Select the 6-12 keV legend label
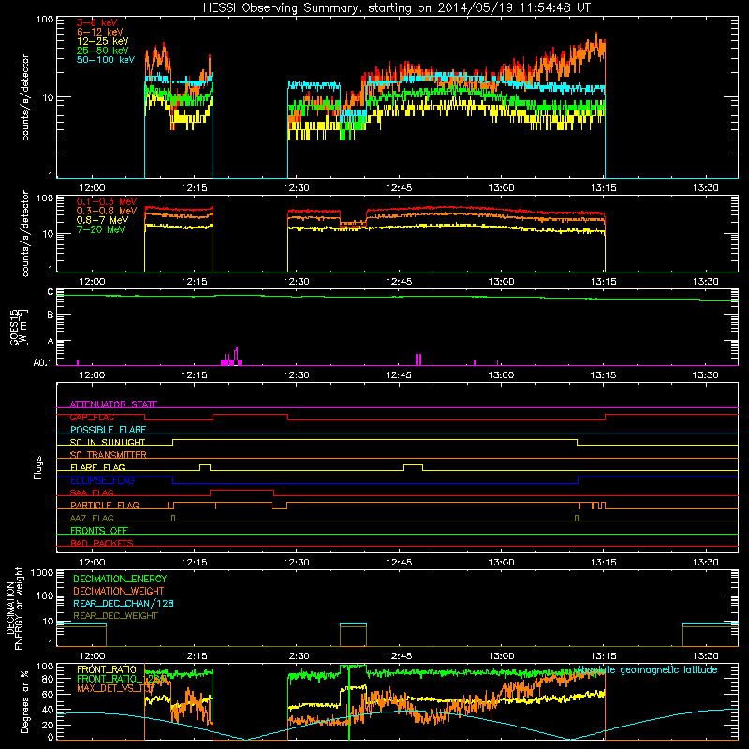This screenshot has height=749, width=749. click(x=100, y=32)
